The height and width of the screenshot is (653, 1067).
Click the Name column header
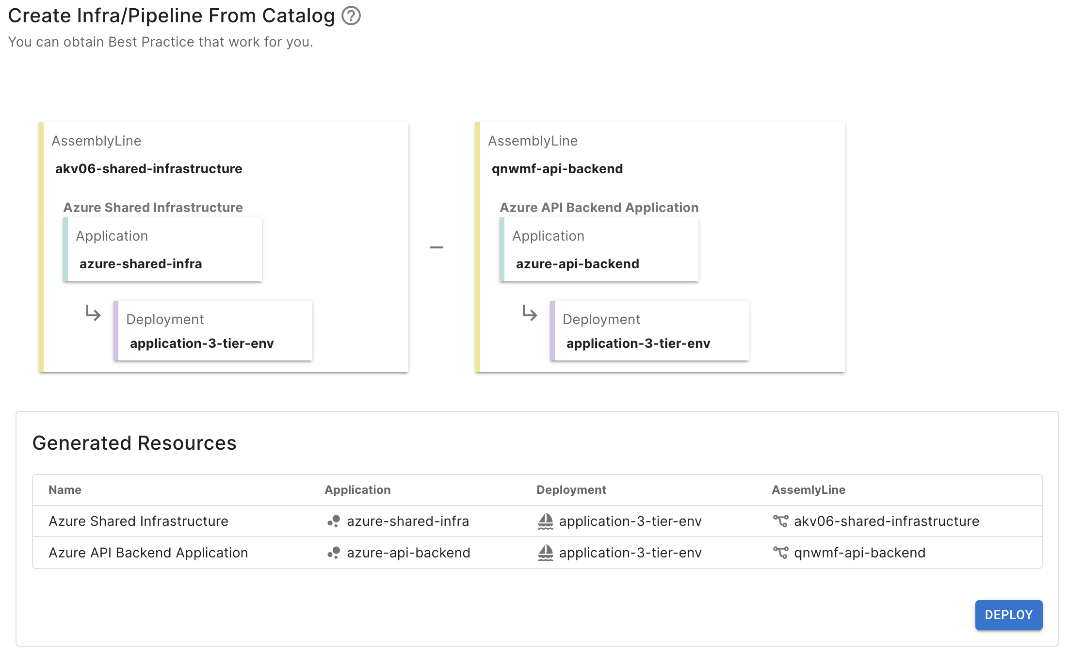[65, 490]
